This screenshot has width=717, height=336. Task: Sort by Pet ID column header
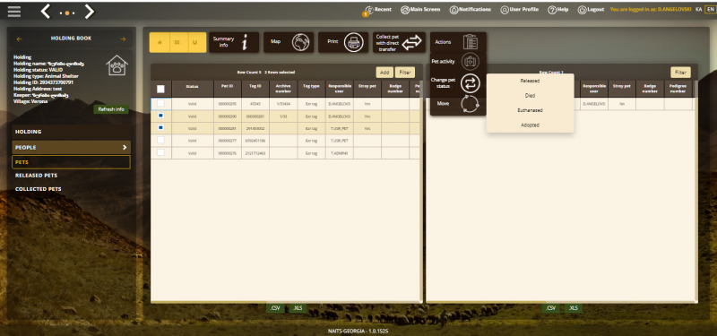click(228, 88)
